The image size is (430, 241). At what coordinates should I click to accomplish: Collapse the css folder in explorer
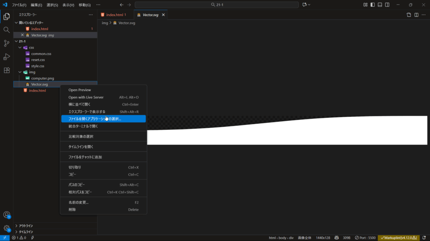pos(20,47)
